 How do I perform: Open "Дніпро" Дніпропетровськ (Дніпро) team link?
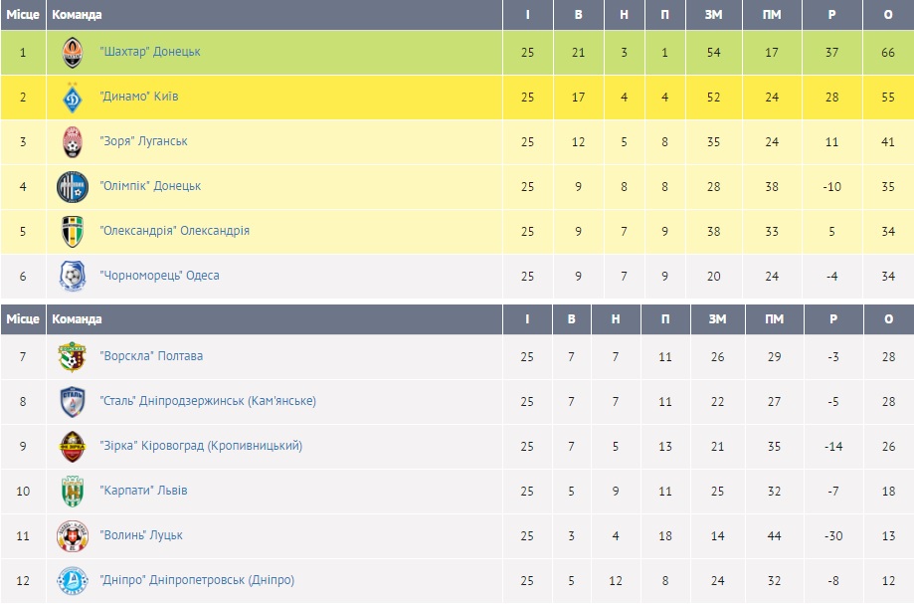(197, 580)
